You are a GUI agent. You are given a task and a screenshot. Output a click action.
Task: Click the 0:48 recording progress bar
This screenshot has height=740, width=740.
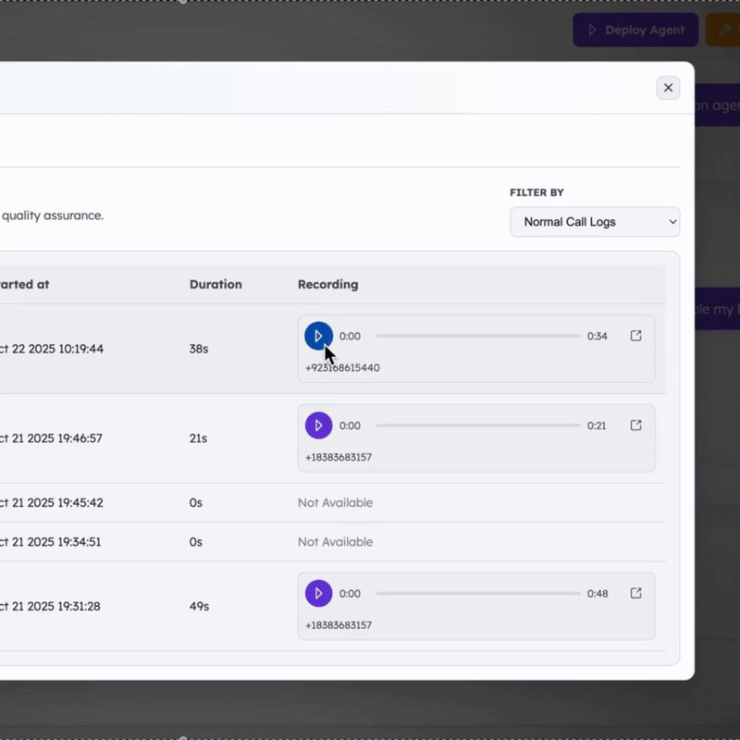tap(477, 594)
